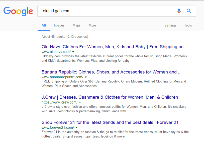Expand dropdown arrow next to www.forever21.com
This screenshot has width=204, height=142.
point(77,127)
